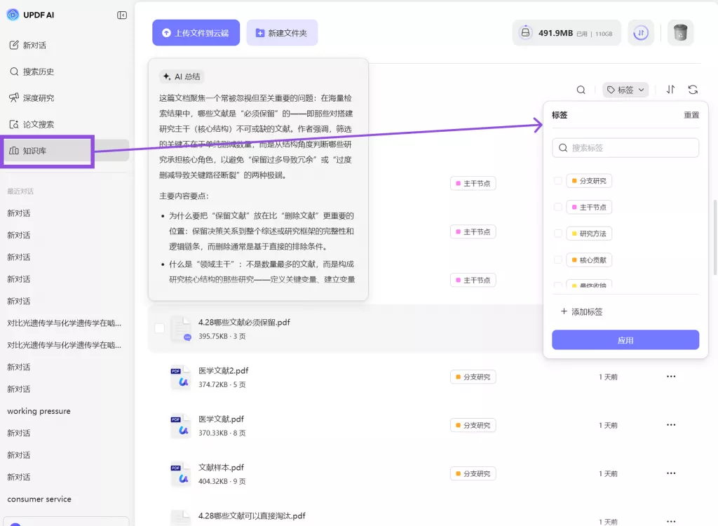Open more options for 文献样本.pdf
The width and height of the screenshot is (718, 526).
(671, 473)
